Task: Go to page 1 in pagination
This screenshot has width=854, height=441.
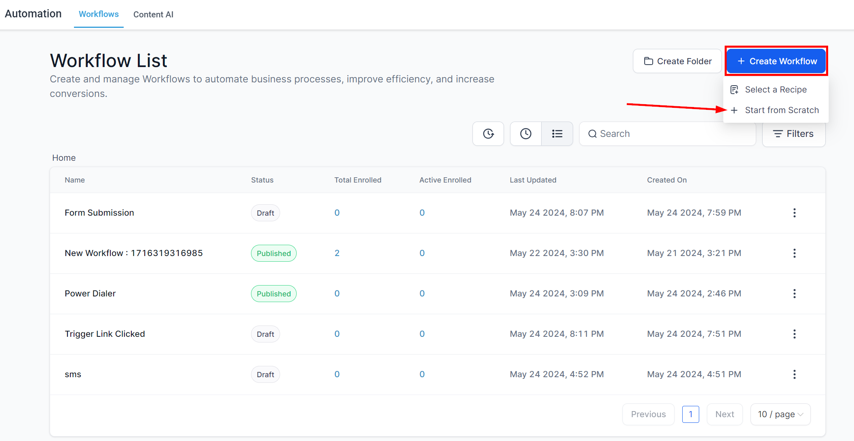Action: point(690,414)
